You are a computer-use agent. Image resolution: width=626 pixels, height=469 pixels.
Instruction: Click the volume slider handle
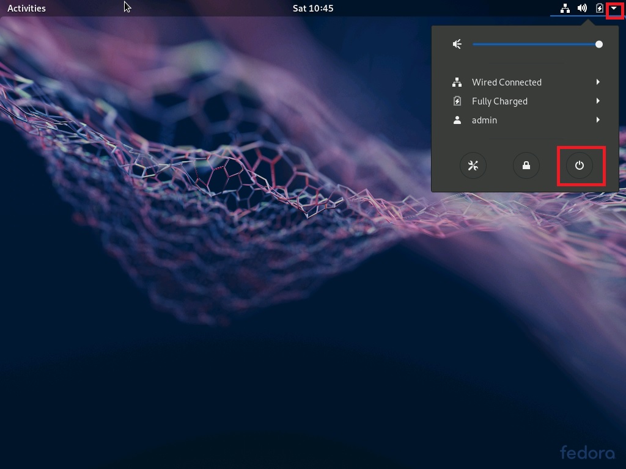599,44
